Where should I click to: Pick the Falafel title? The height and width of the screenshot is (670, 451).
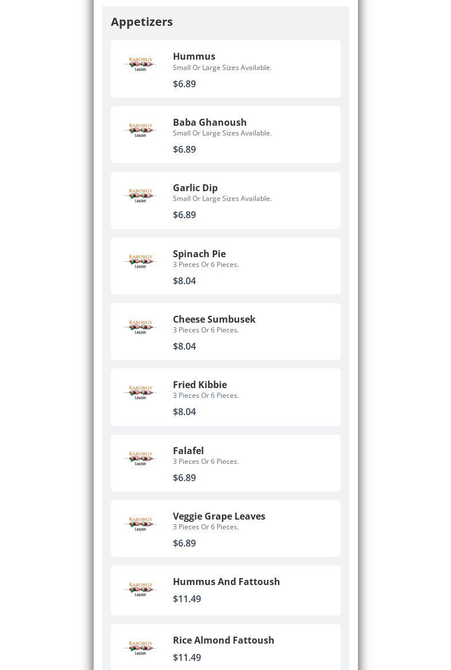[188, 451]
